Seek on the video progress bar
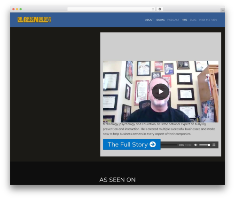This screenshot has height=199, width=235. click(169, 145)
